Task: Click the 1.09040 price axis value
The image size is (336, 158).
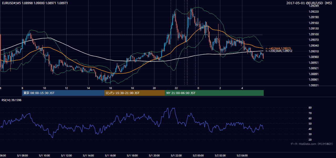Action: coord(314,46)
